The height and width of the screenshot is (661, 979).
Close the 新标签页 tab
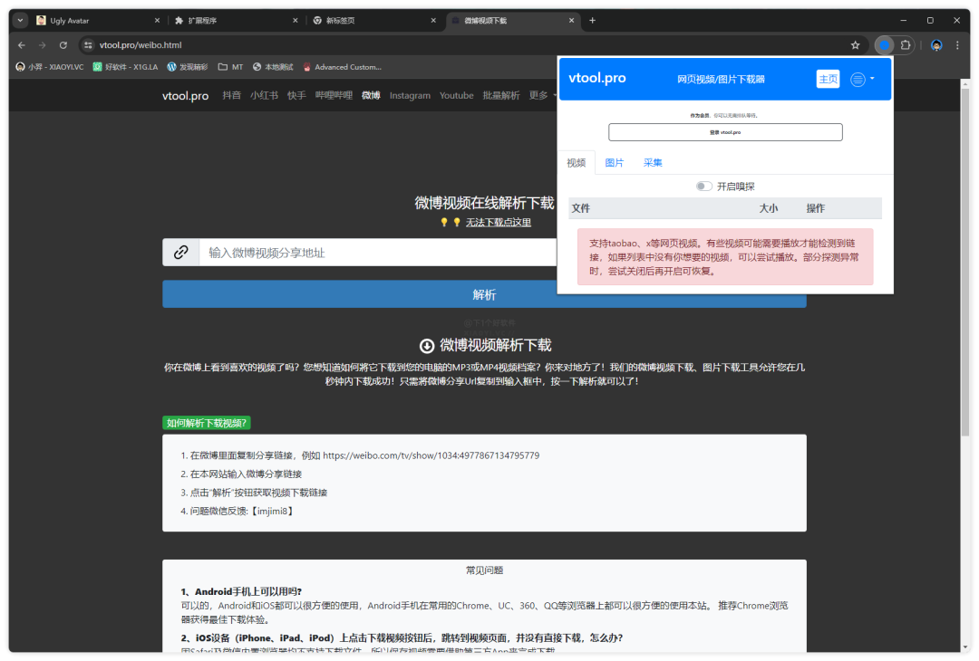[x=433, y=21]
